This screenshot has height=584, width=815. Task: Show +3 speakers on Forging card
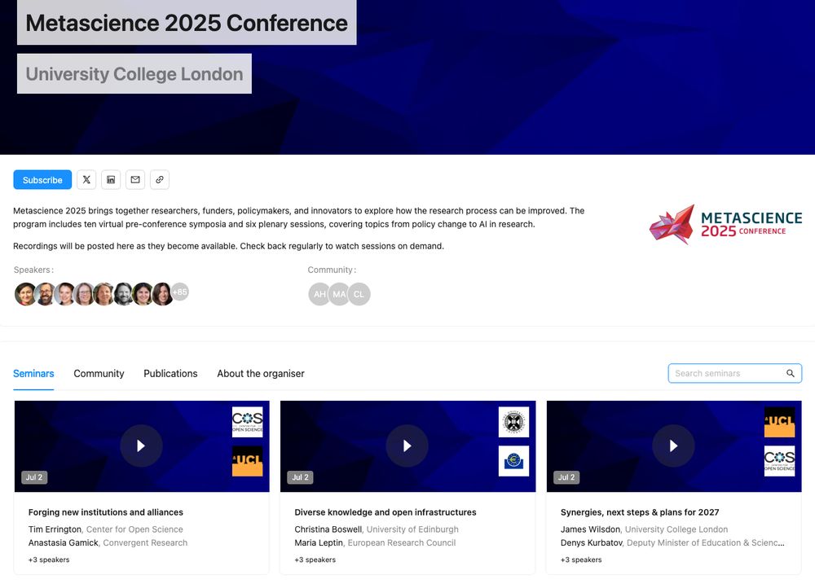49,560
